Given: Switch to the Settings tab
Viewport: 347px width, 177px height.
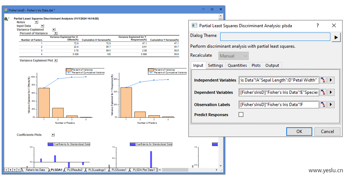Looking at the screenshot, I should (215, 65).
